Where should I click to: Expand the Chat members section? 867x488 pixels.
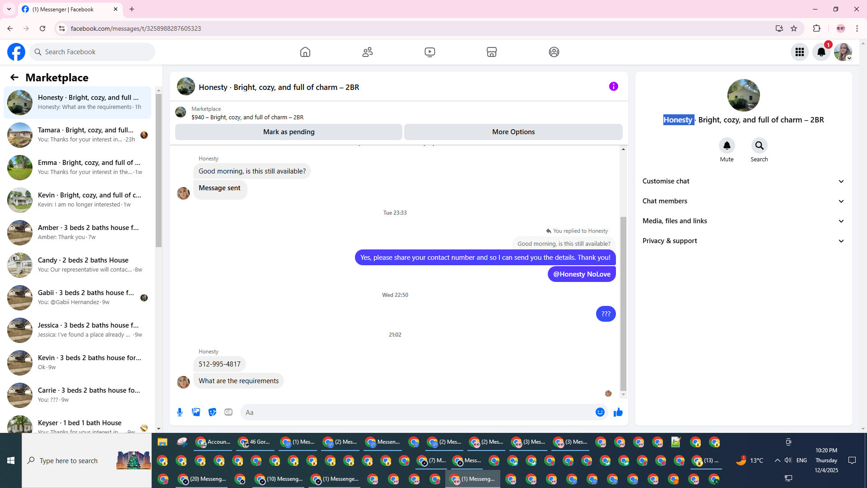[743, 201]
